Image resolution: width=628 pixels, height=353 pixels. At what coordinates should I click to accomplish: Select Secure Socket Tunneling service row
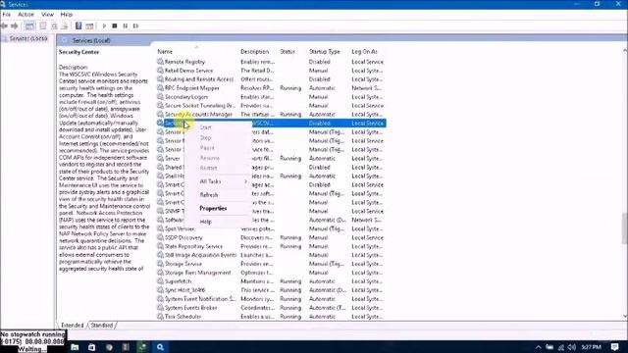click(271, 106)
